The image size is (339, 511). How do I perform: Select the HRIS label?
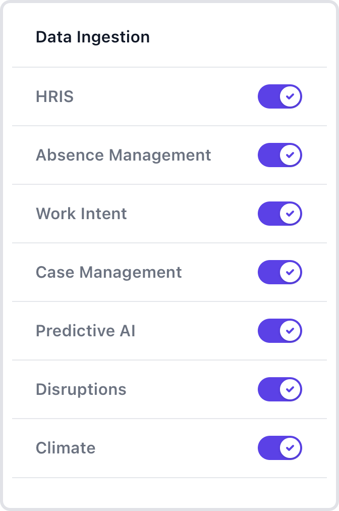54,96
